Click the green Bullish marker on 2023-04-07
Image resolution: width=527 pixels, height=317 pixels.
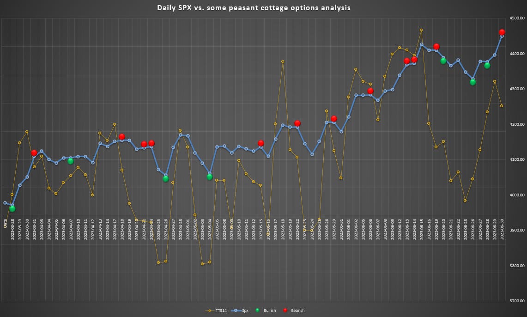[x=71, y=161]
